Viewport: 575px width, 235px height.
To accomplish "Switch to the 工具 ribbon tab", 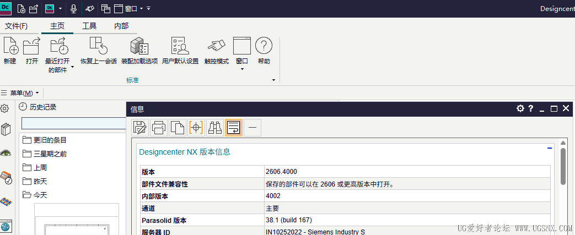I will (x=89, y=26).
